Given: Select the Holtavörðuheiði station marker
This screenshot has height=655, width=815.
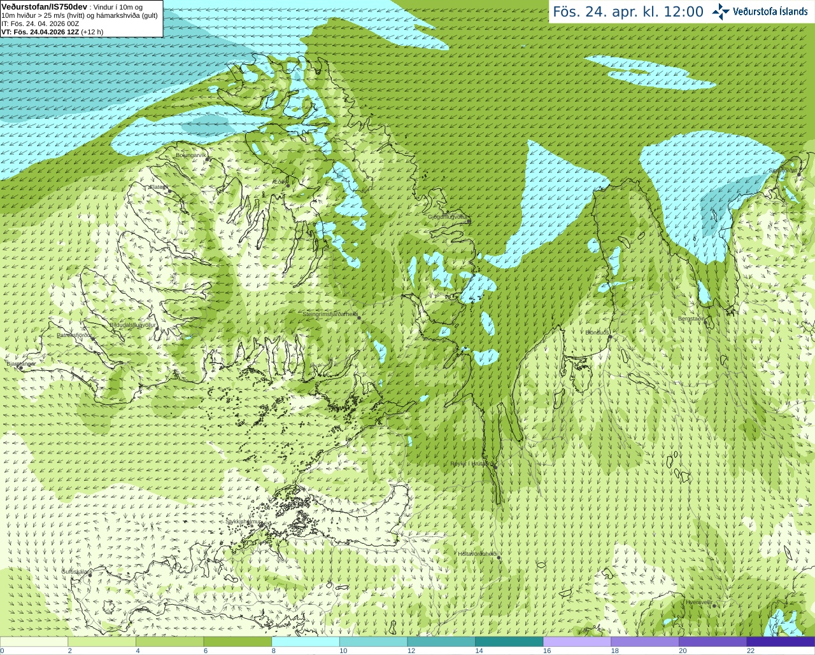Looking at the screenshot, I should [499, 557].
